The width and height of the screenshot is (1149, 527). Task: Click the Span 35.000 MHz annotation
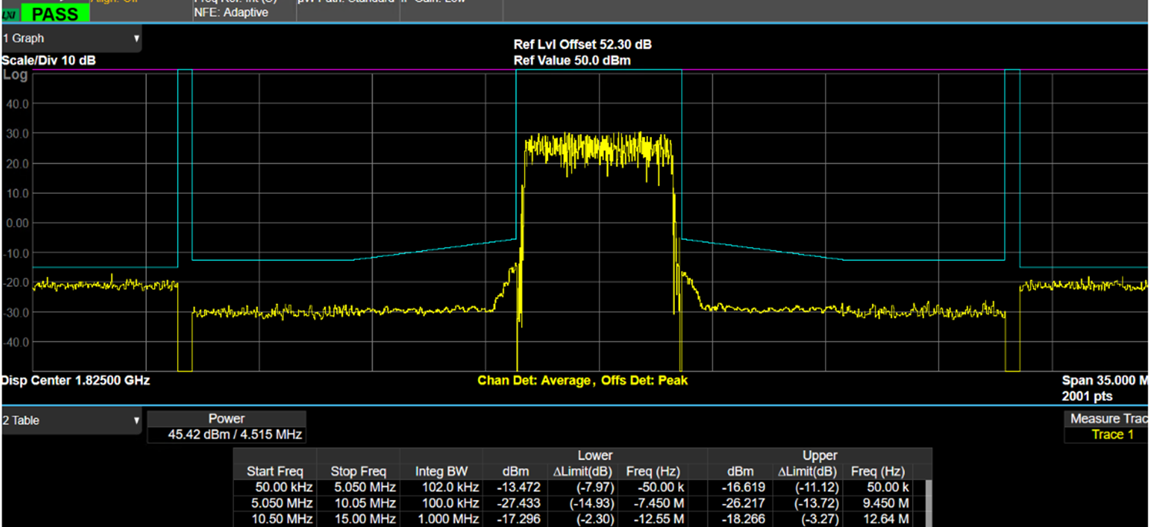(1104, 380)
